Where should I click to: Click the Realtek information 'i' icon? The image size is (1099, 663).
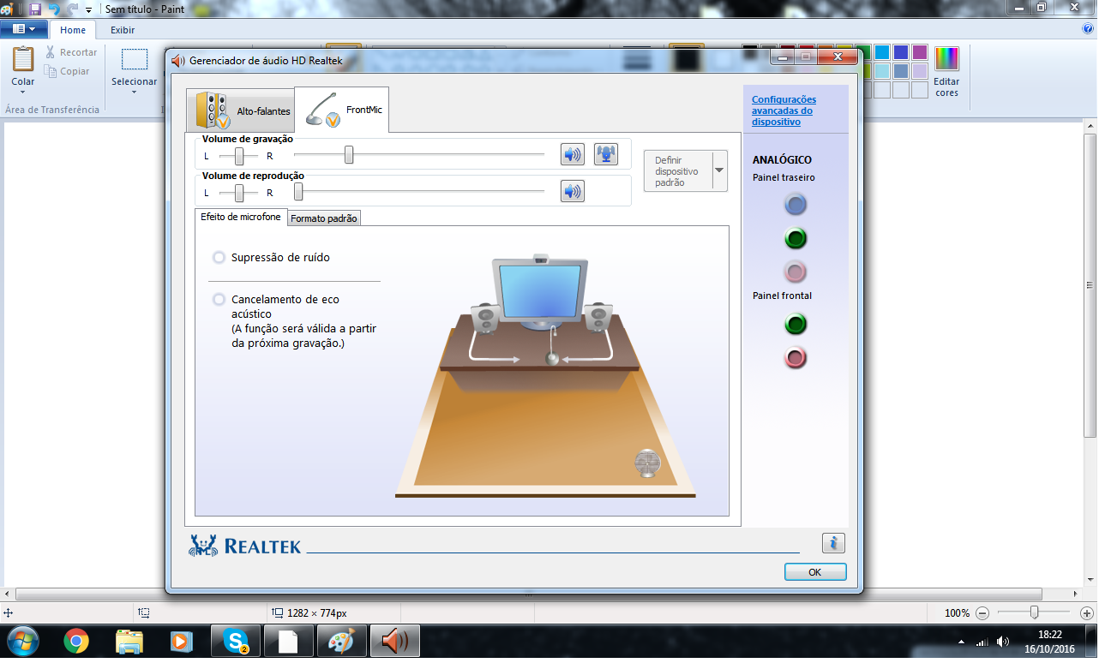tap(833, 543)
